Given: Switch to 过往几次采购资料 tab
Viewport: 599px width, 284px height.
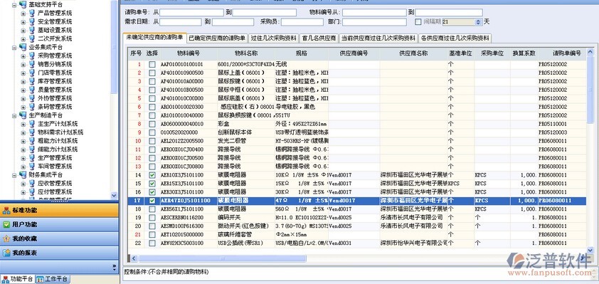Looking at the screenshot, I should 273,38.
